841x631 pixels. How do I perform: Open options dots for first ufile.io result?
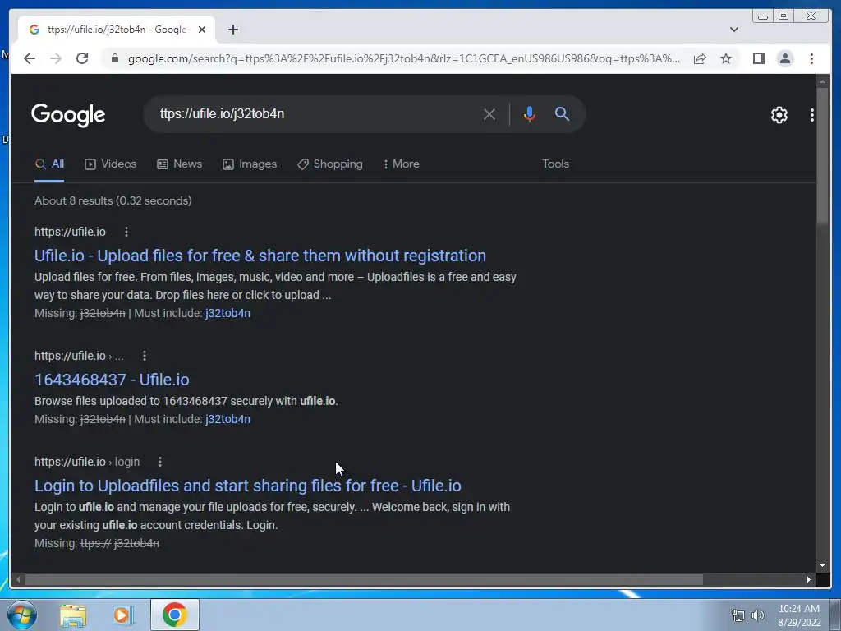coord(126,232)
